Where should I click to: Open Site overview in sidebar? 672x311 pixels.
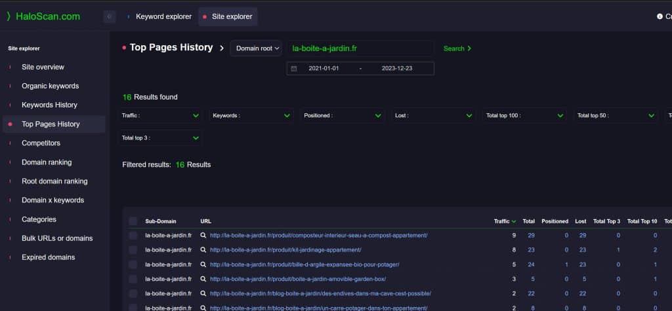tap(43, 67)
